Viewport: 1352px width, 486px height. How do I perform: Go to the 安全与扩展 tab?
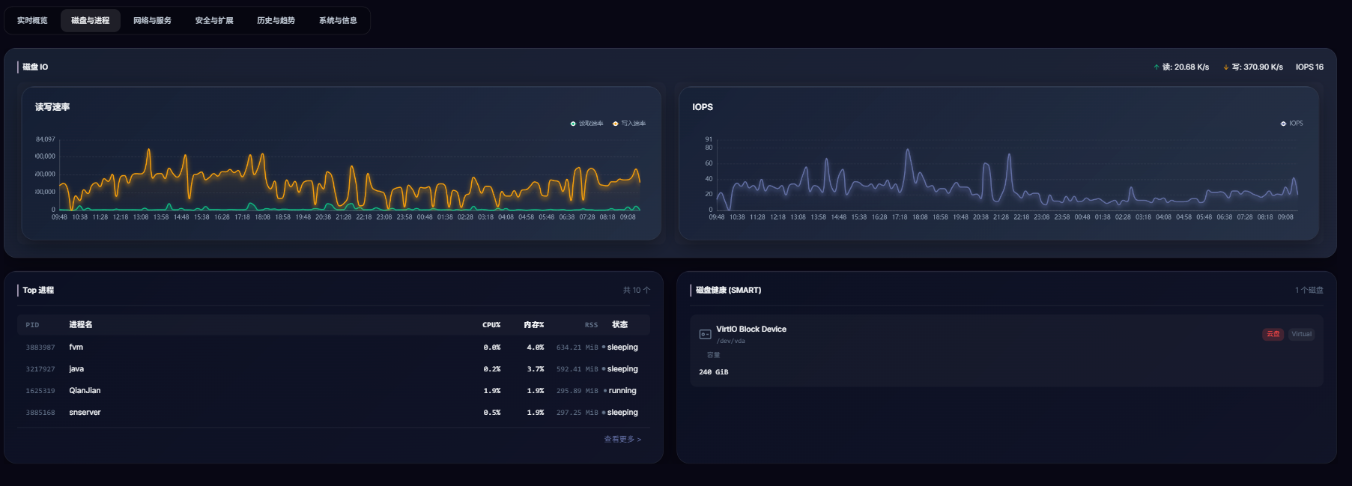tap(214, 21)
